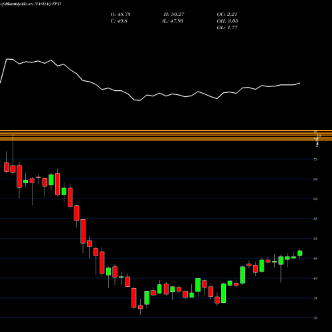332x332 pixels.
Task: Click the end point of the white indicator line
Action: coord(300,83)
